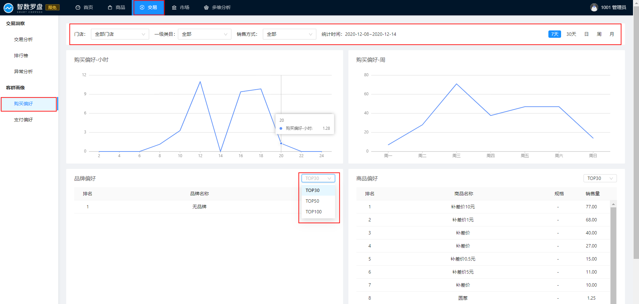Click the Smart Compass logo icon
This screenshot has width=639, height=304.
(x=8, y=8)
